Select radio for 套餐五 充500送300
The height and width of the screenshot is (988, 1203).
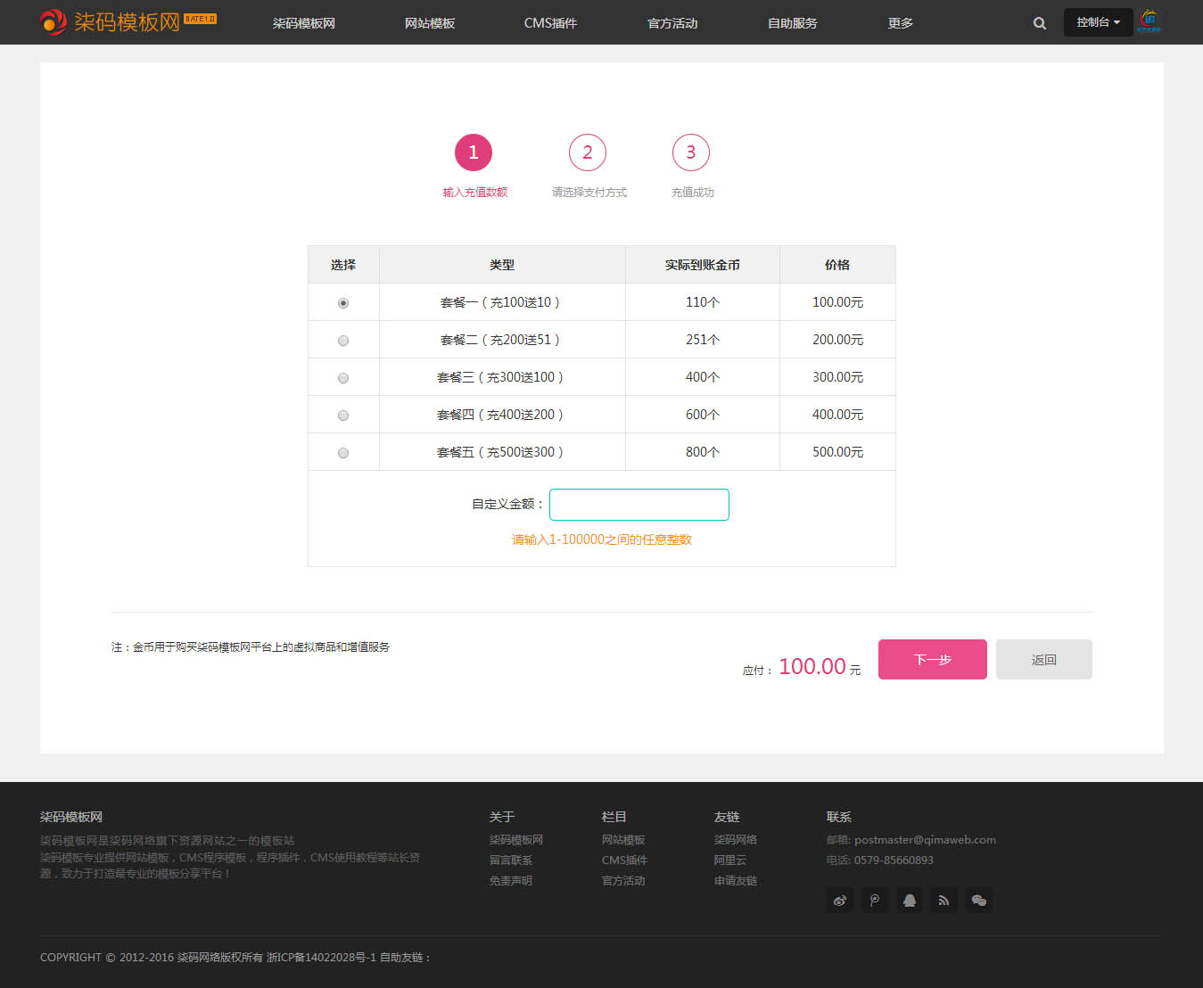(343, 453)
